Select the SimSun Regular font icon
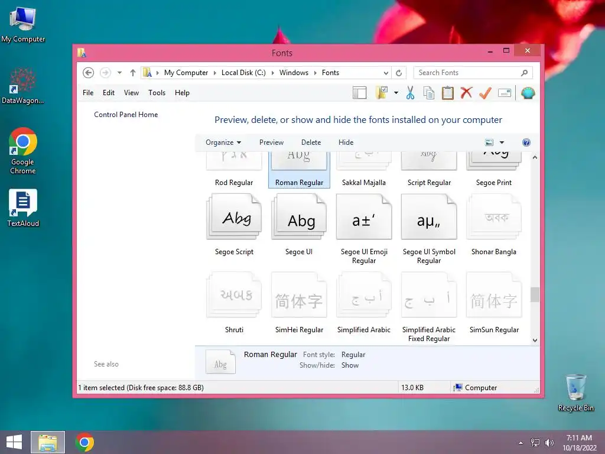This screenshot has width=605, height=454. pos(494,295)
